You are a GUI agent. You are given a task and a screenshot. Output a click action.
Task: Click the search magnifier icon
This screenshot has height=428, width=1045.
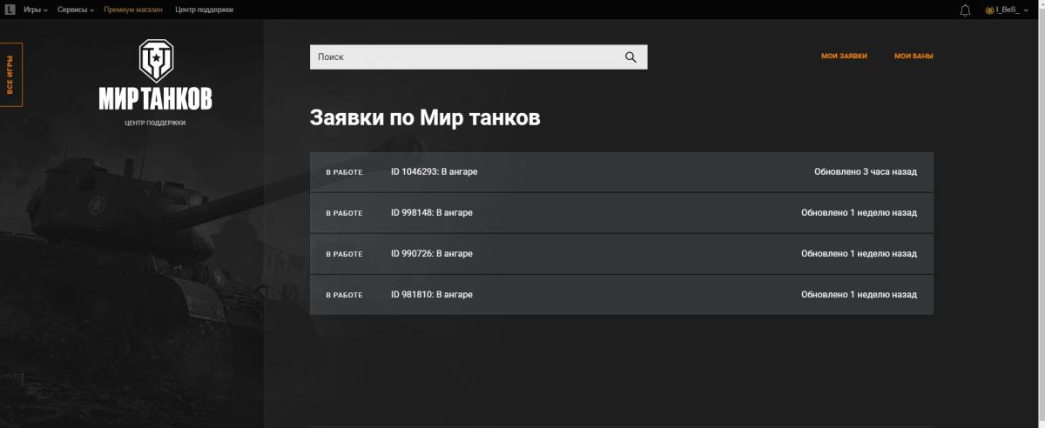coord(631,57)
